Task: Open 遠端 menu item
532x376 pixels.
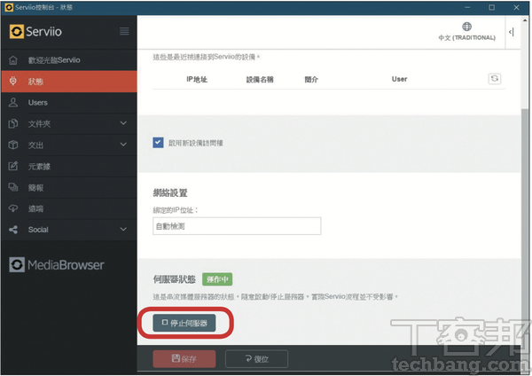Action: click(69, 208)
